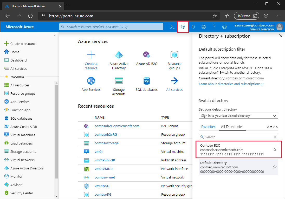This screenshot has height=199, width=285.
Task: Open contosob2c.onmicrosoft.com recent resource
Action: tap(117, 126)
